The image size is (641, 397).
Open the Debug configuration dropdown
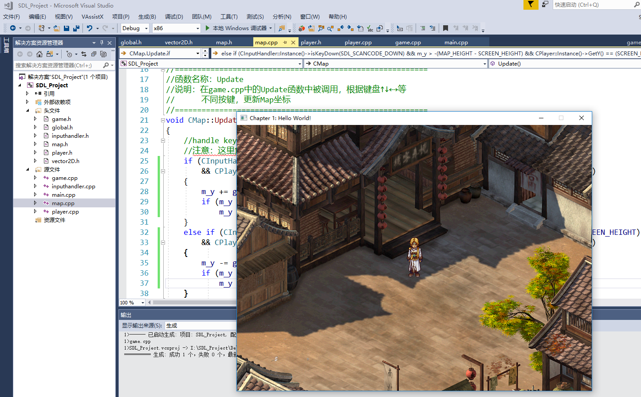click(135, 28)
